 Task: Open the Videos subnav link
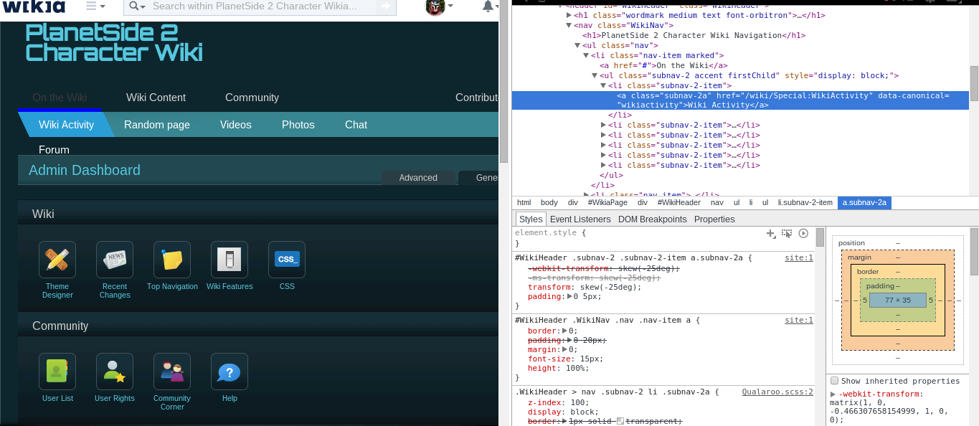236,125
